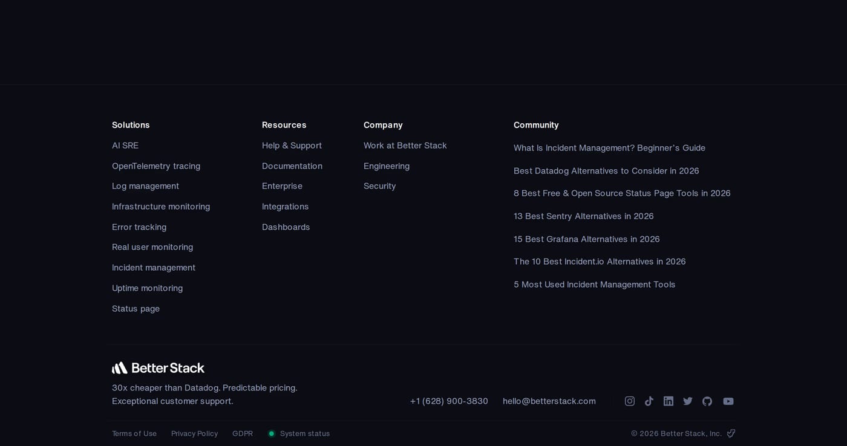The height and width of the screenshot is (446, 847).
Task: Go to Engineering page
Action: pos(387,166)
